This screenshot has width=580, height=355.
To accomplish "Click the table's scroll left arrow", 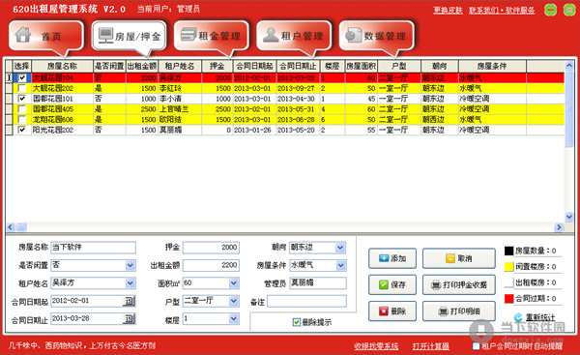I will click(10, 227).
